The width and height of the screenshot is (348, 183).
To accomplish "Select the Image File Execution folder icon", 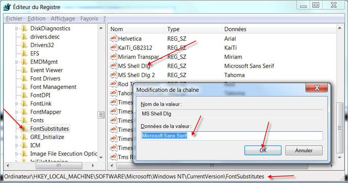I will [24, 154].
